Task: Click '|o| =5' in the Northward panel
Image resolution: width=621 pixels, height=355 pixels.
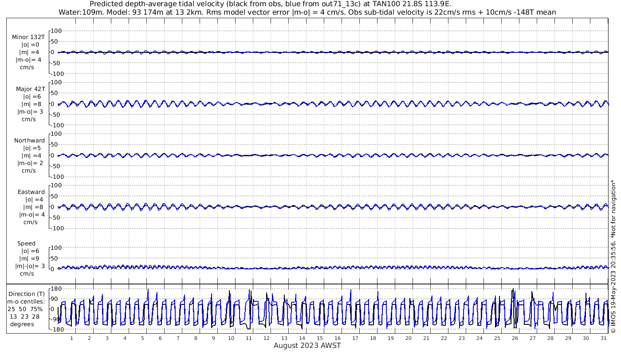Action: coord(32,148)
